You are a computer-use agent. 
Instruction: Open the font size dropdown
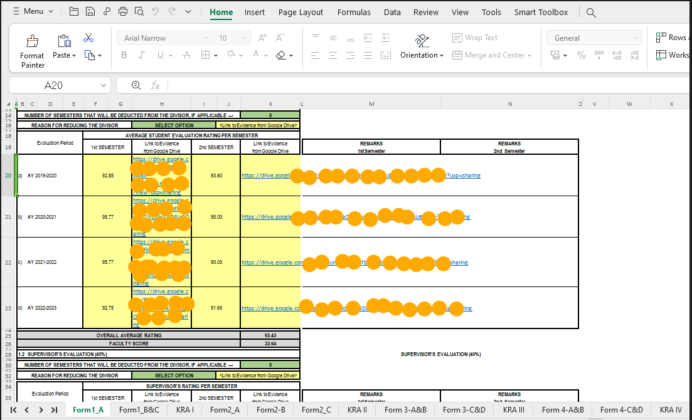tap(244, 38)
